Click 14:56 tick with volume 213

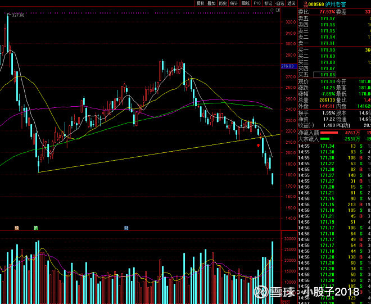pyautogui.click(x=334, y=205)
